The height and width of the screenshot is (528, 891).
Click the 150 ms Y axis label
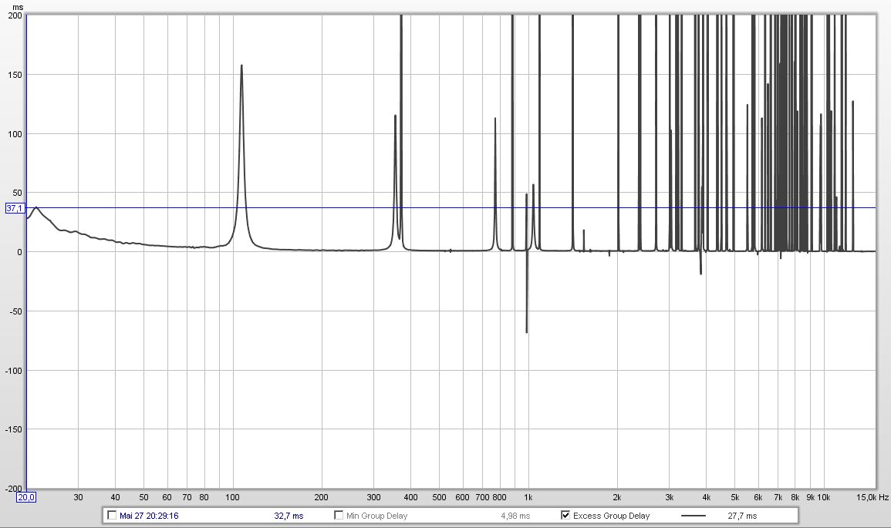pyautogui.click(x=15, y=75)
